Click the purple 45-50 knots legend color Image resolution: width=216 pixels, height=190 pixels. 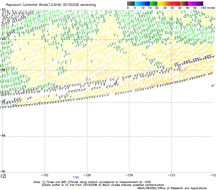coord(199,4)
